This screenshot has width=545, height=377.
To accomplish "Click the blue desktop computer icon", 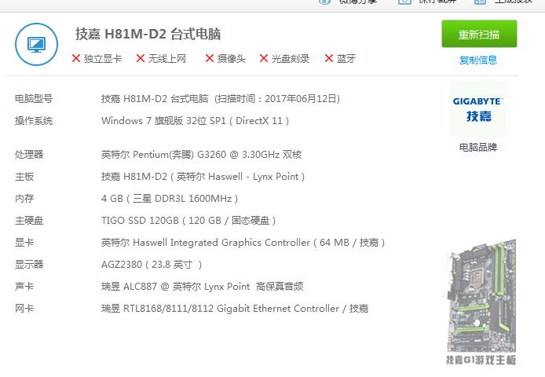I will [x=36, y=44].
